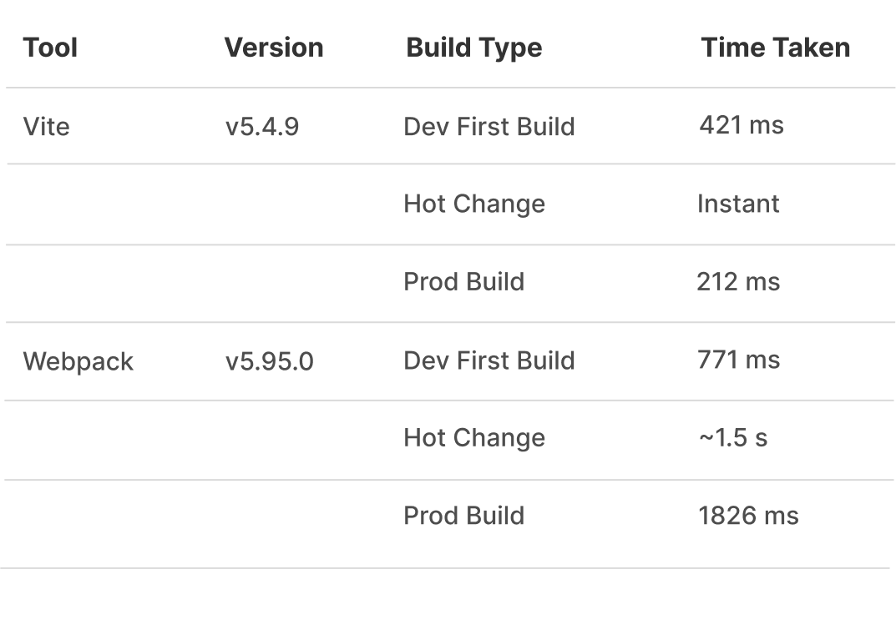
Task: Click Hot Change beside the ~1.5 s value
Action: pyautogui.click(x=474, y=438)
